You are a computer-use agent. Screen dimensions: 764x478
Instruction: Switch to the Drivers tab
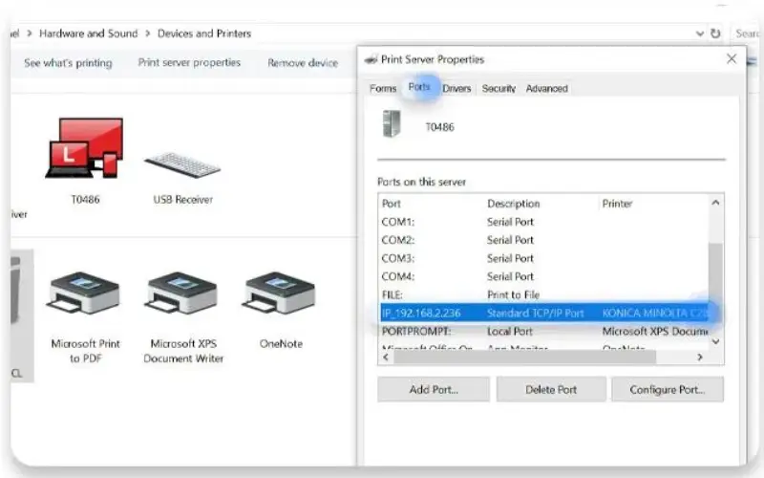(456, 88)
